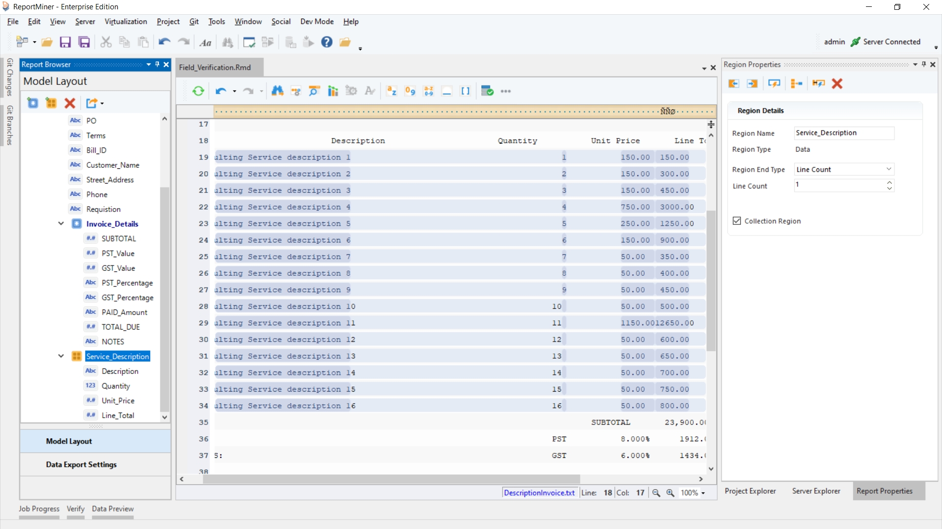Click the horizontal scrollbar in report view
Viewport: 942px width, 529px height.
point(391,479)
